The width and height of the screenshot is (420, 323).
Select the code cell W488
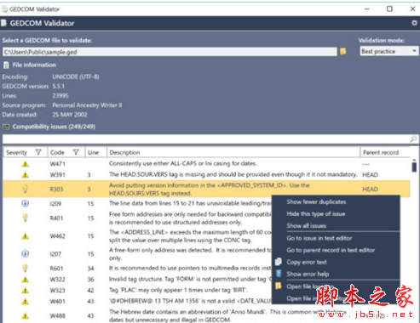[57, 315]
